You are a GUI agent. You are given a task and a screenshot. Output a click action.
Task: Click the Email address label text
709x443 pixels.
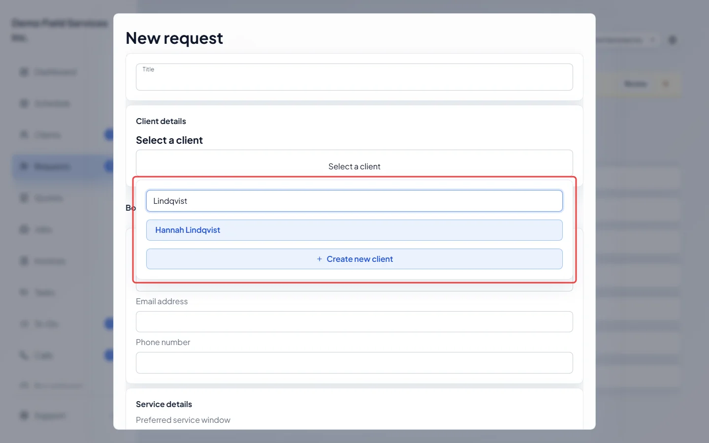(162, 301)
